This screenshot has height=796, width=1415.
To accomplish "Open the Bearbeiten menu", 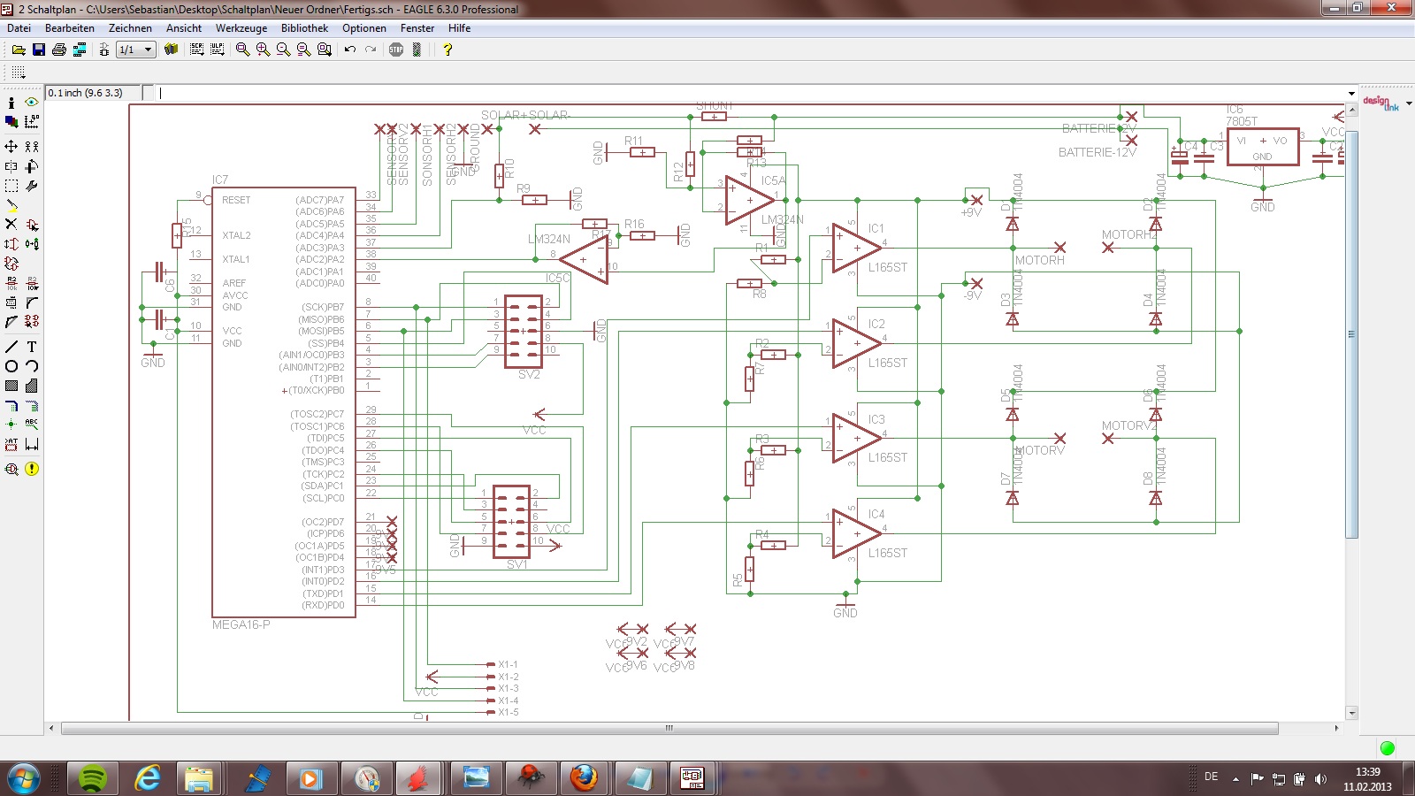I will click(x=70, y=28).
